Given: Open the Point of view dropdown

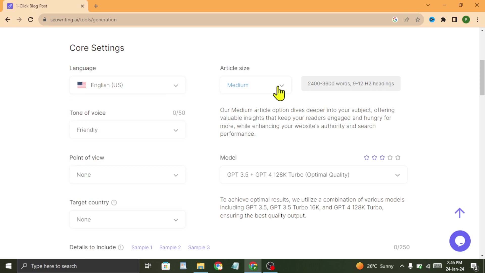Looking at the screenshot, I should [128, 175].
